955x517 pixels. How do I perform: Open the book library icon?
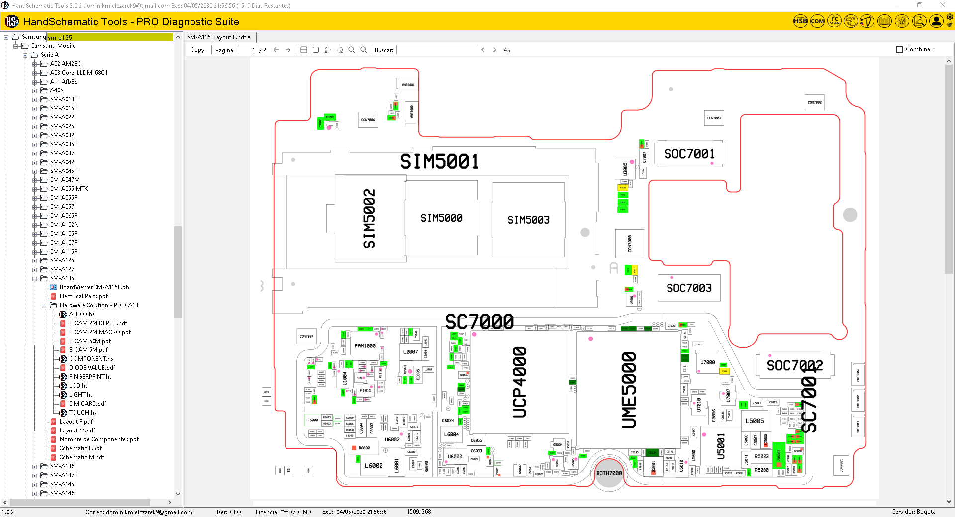(x=884, y=21)
